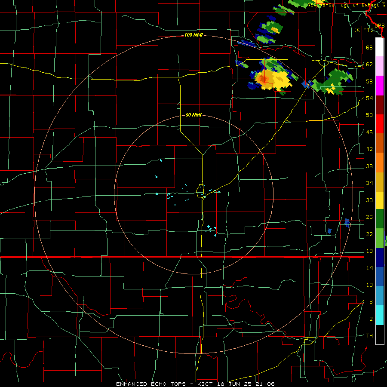Click the "[K FT]" units label
The image size is (387, 387).
point(363,30)
